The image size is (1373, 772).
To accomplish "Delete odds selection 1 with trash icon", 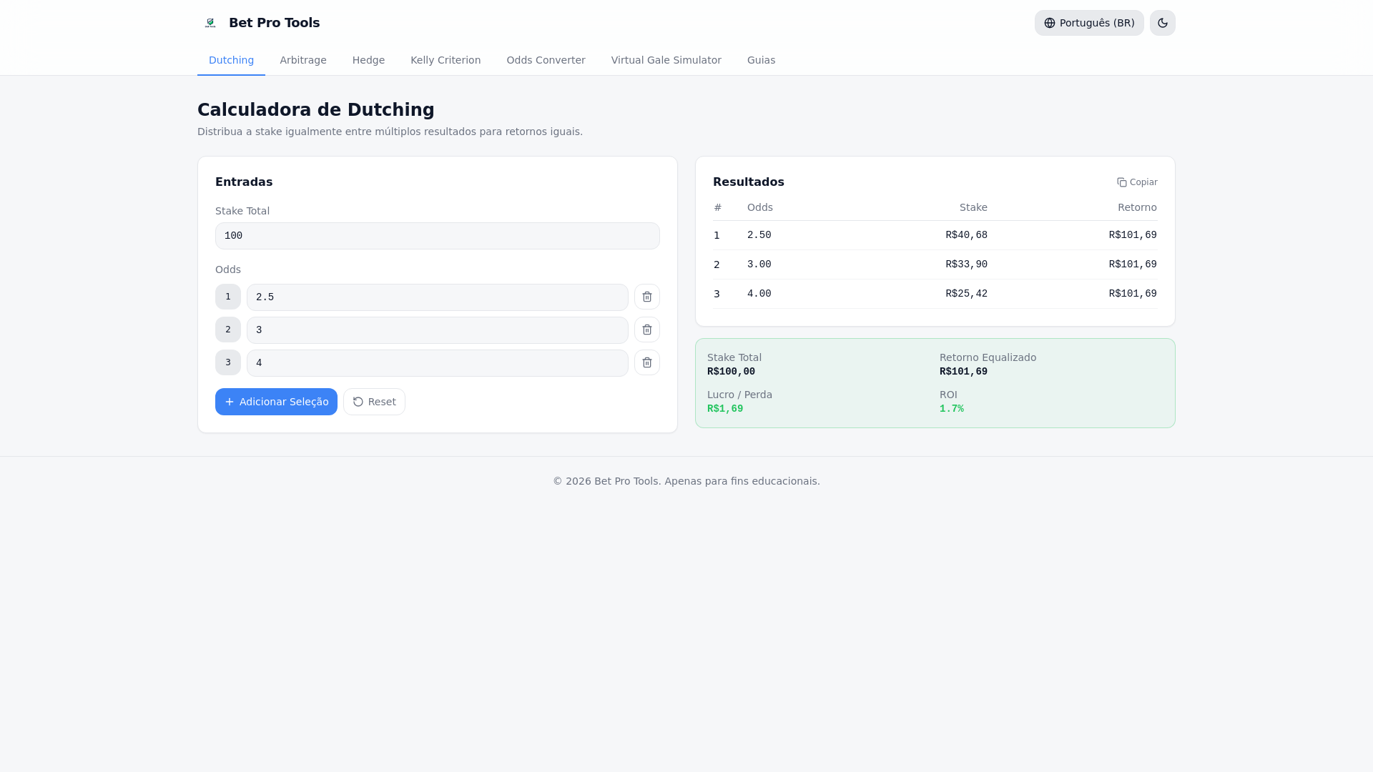I will click(x=647, y=297).
